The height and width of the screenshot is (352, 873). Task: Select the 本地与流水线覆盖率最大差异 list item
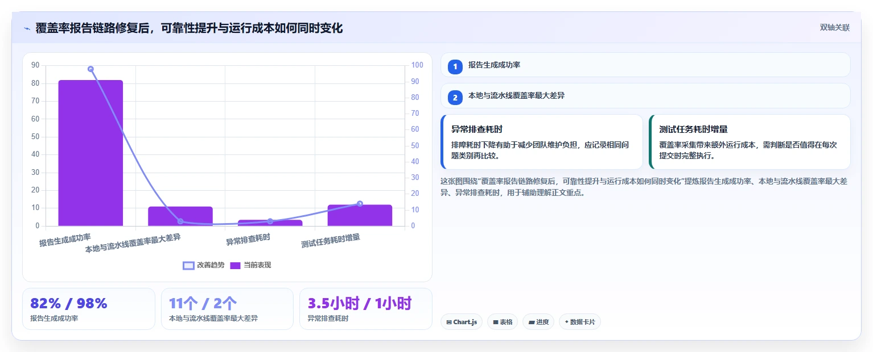[x=645, y=96]
